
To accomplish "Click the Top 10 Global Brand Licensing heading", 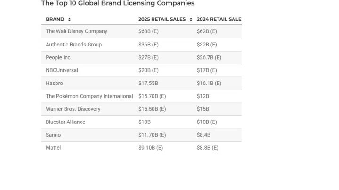I will click(118, 3).
